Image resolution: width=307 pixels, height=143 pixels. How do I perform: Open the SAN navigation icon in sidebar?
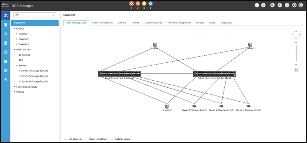[6, 43]
